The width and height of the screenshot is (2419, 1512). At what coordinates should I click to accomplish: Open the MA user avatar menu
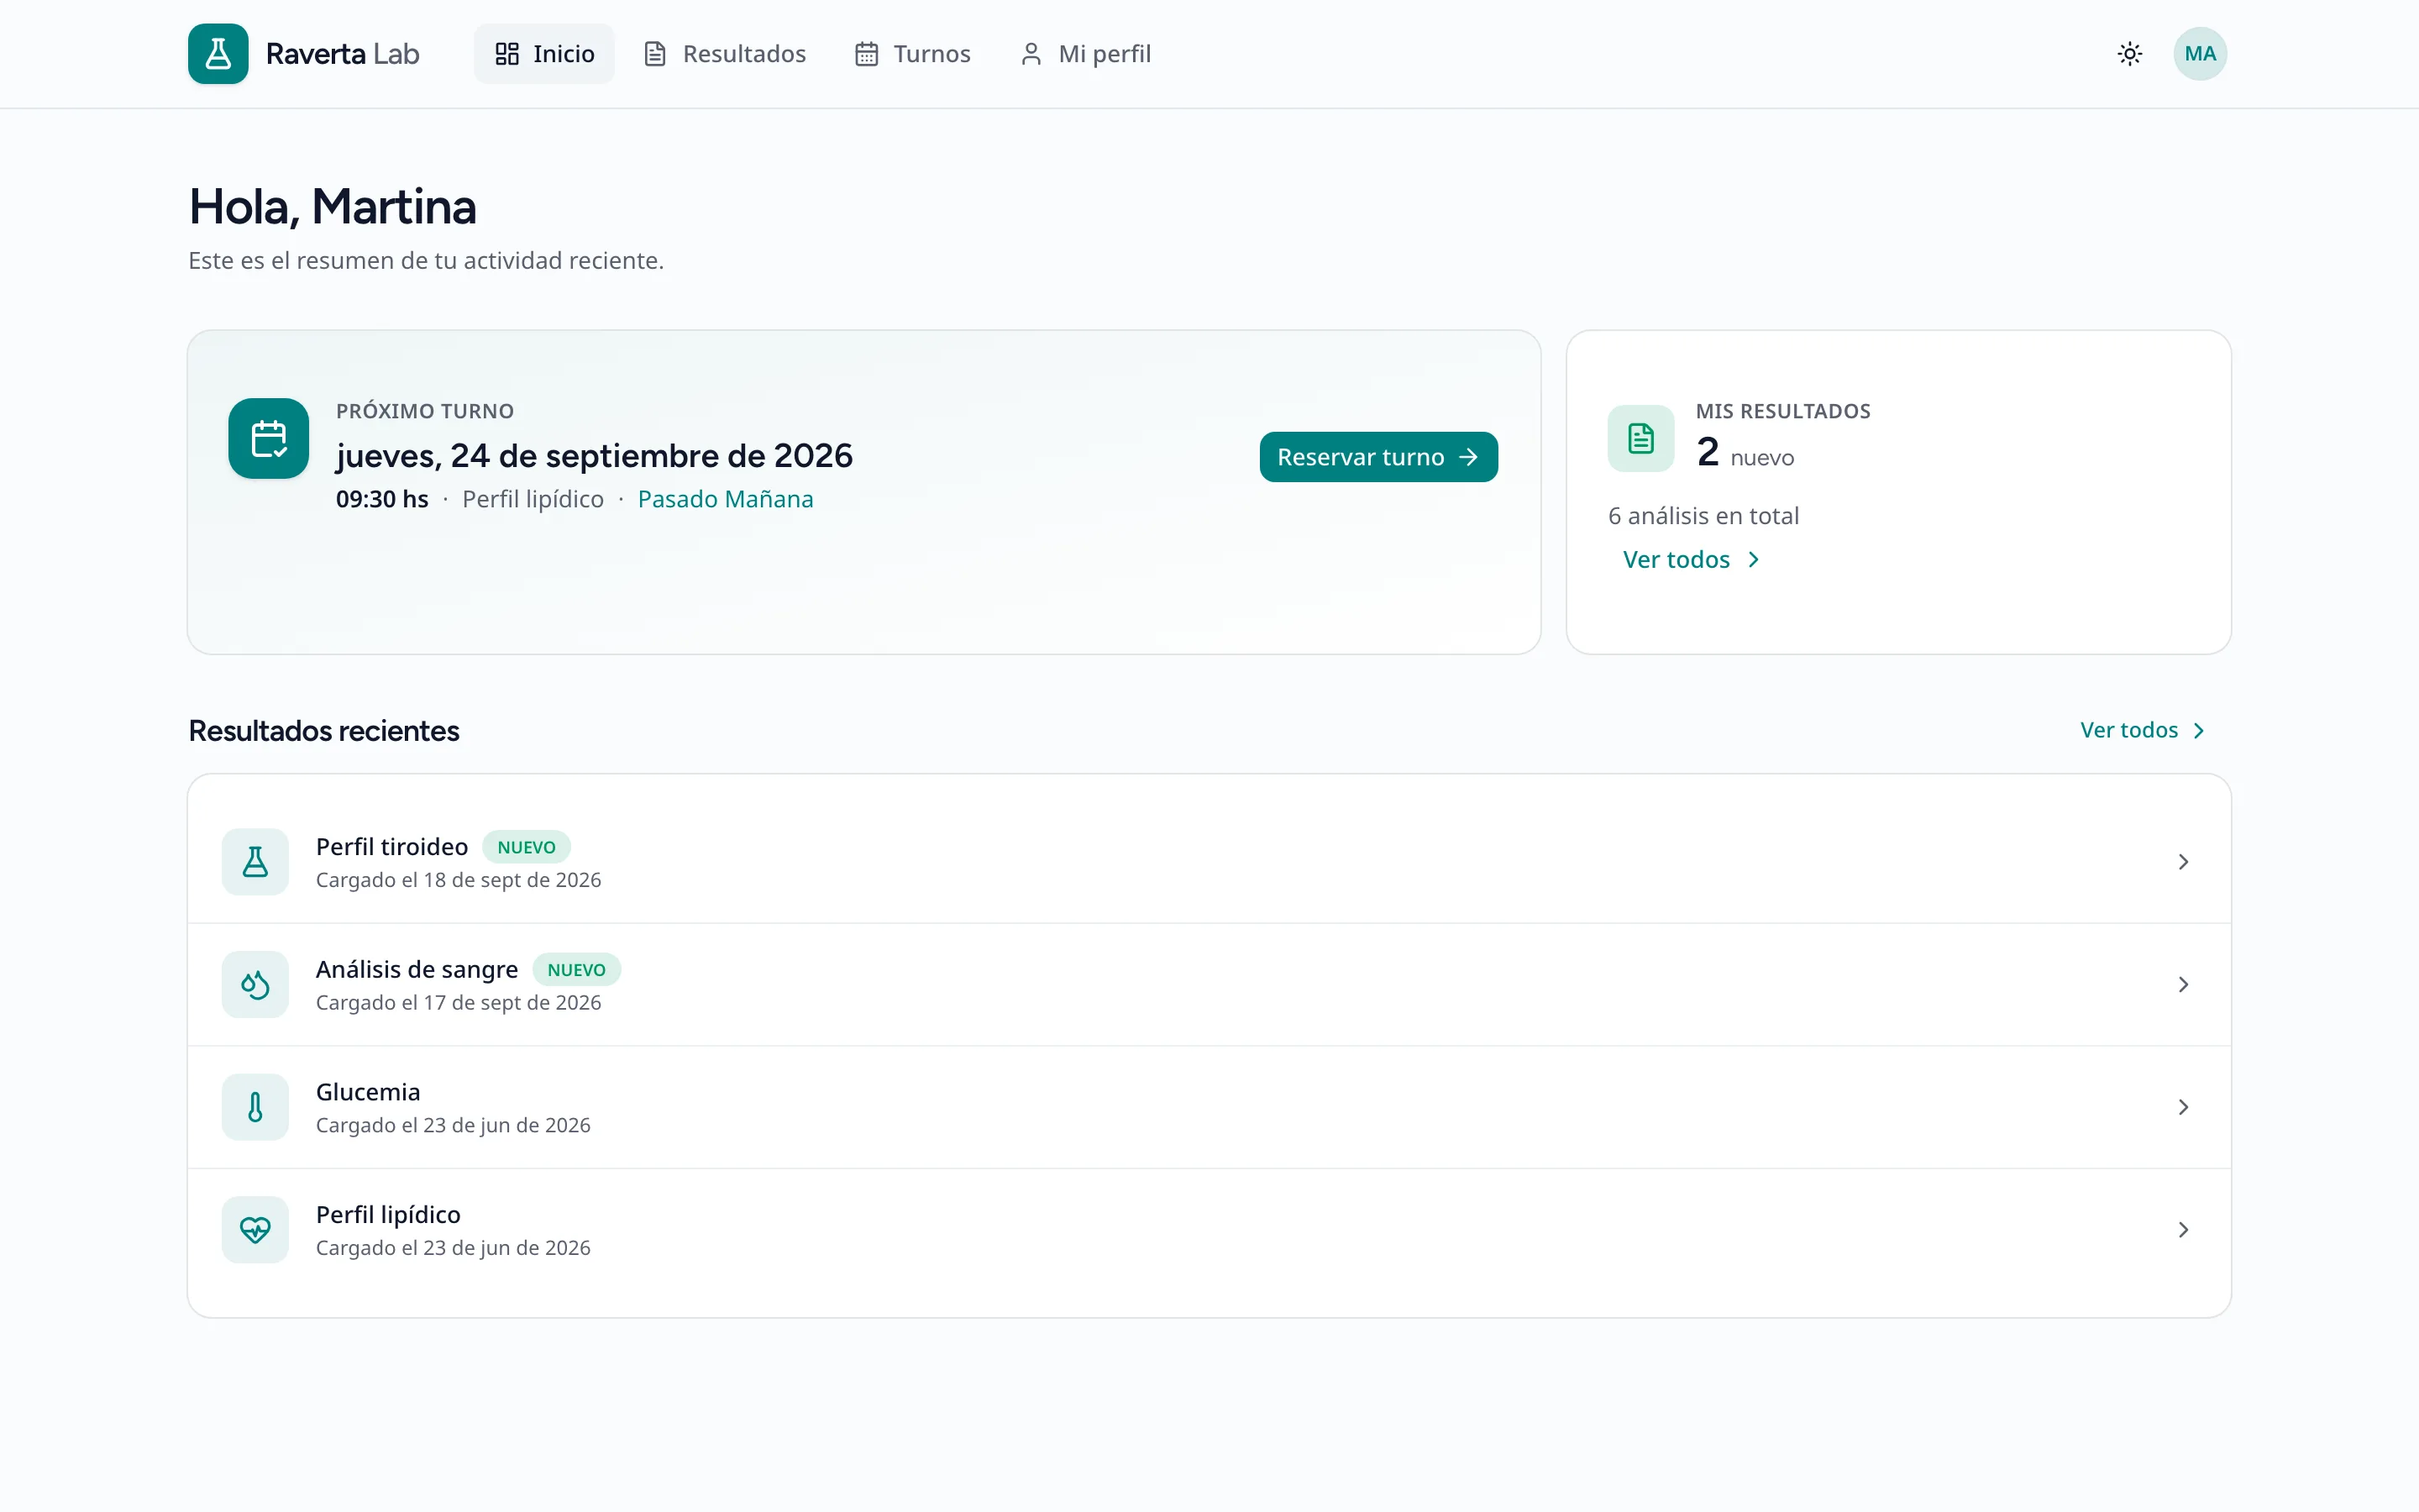(2200, 54)
